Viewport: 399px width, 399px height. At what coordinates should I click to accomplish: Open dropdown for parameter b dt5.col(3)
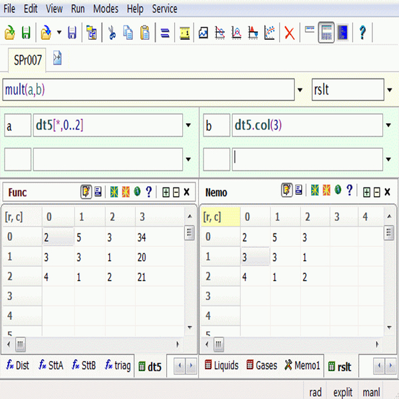388,125
